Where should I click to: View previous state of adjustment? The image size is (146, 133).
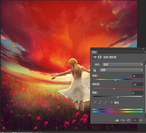(x=123, y=120)
